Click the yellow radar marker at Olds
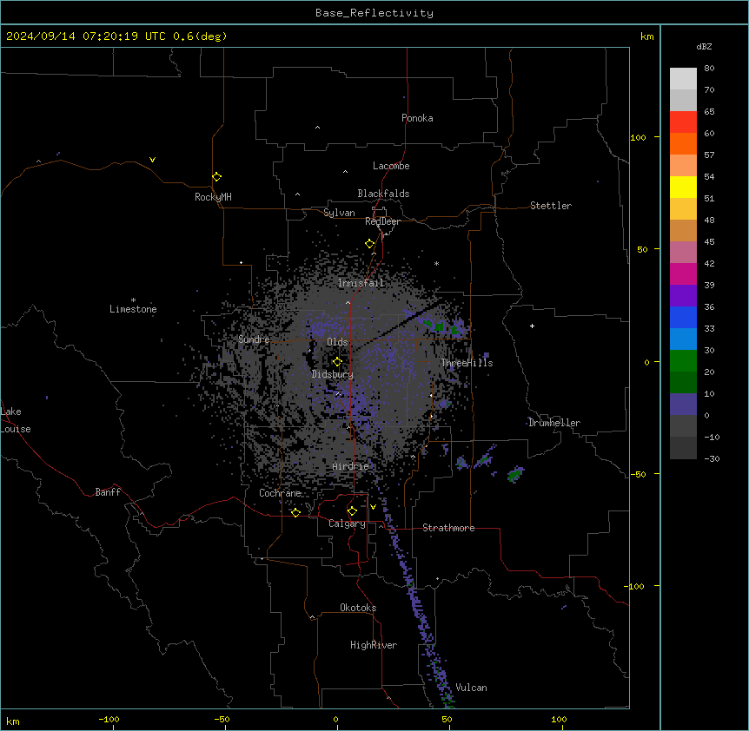Screen dimensions: 749x731 click(337, 361)
